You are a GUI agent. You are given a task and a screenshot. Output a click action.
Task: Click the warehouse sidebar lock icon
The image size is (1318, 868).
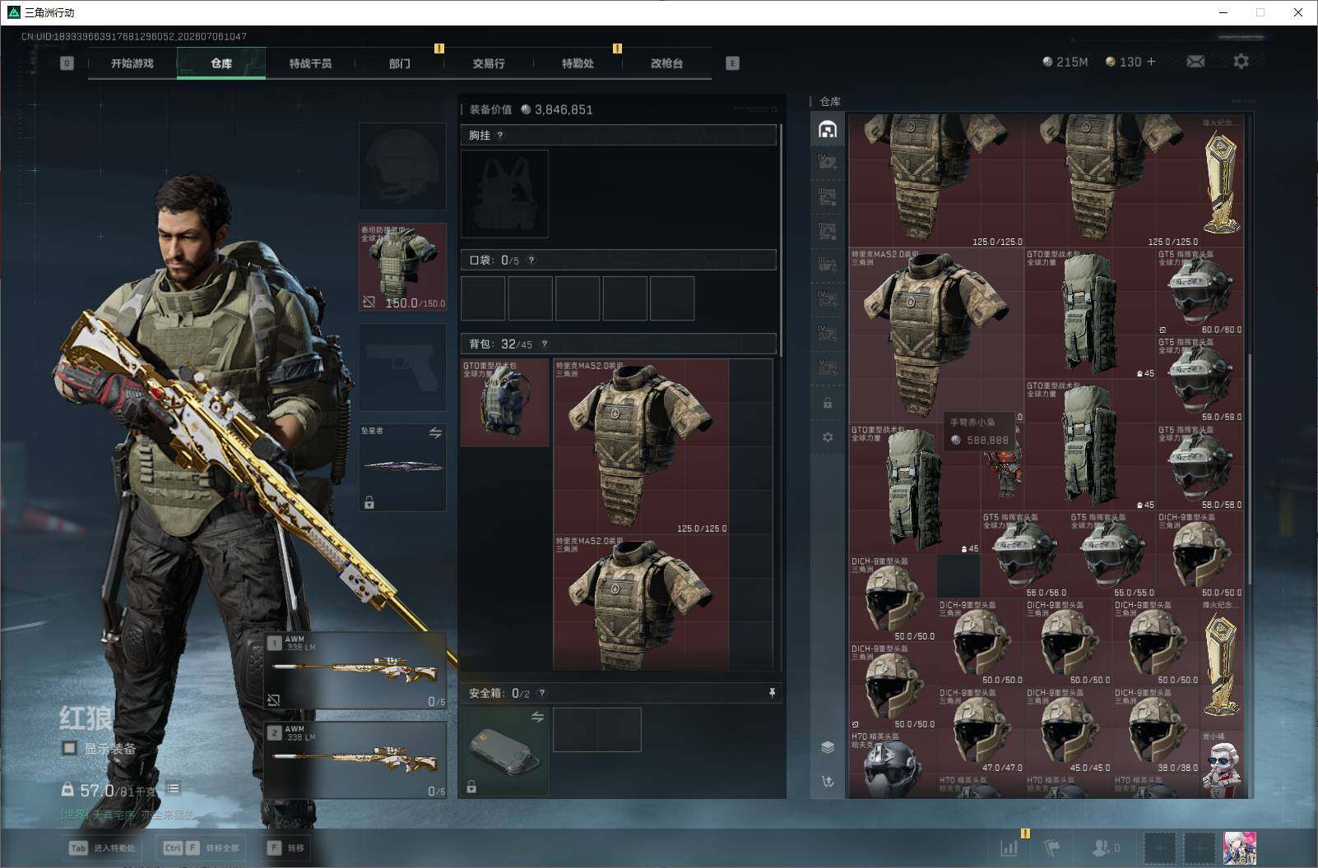pyautogui.click(x=828, y=404)
